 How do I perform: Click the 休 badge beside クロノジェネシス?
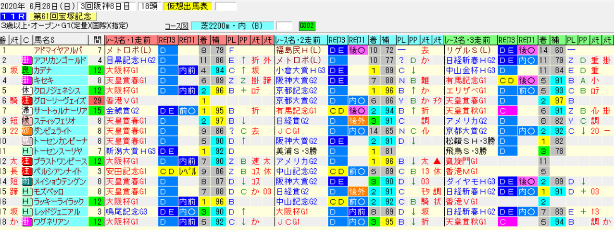(x=26, y=90)
